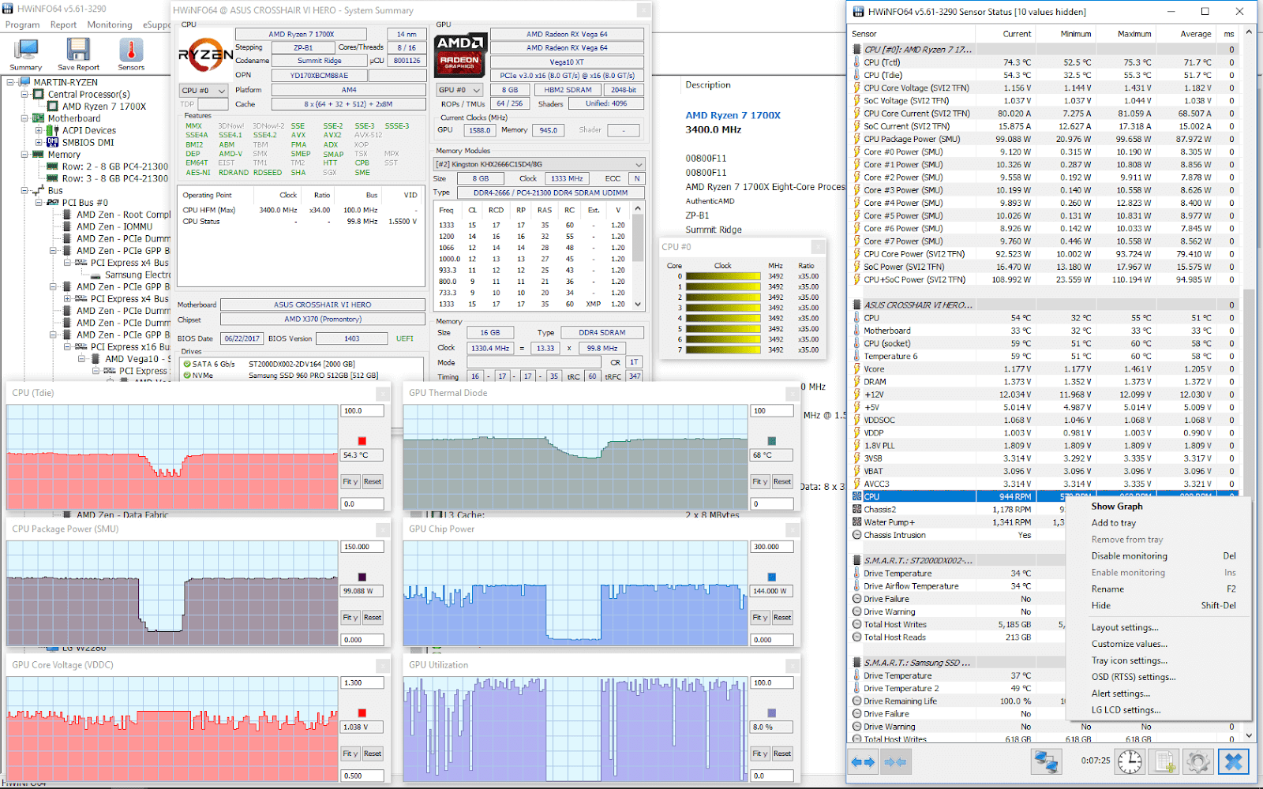Click the teal swatch in GPU Thermal Diode graph

[772, 441]
